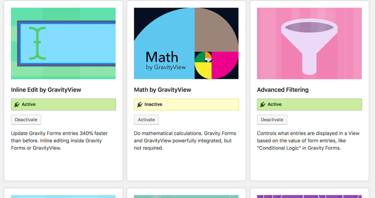The width and height of the screenshot is (375, 198).
Task: Click the Inline Edit description text
Action: tap(59, 141)
